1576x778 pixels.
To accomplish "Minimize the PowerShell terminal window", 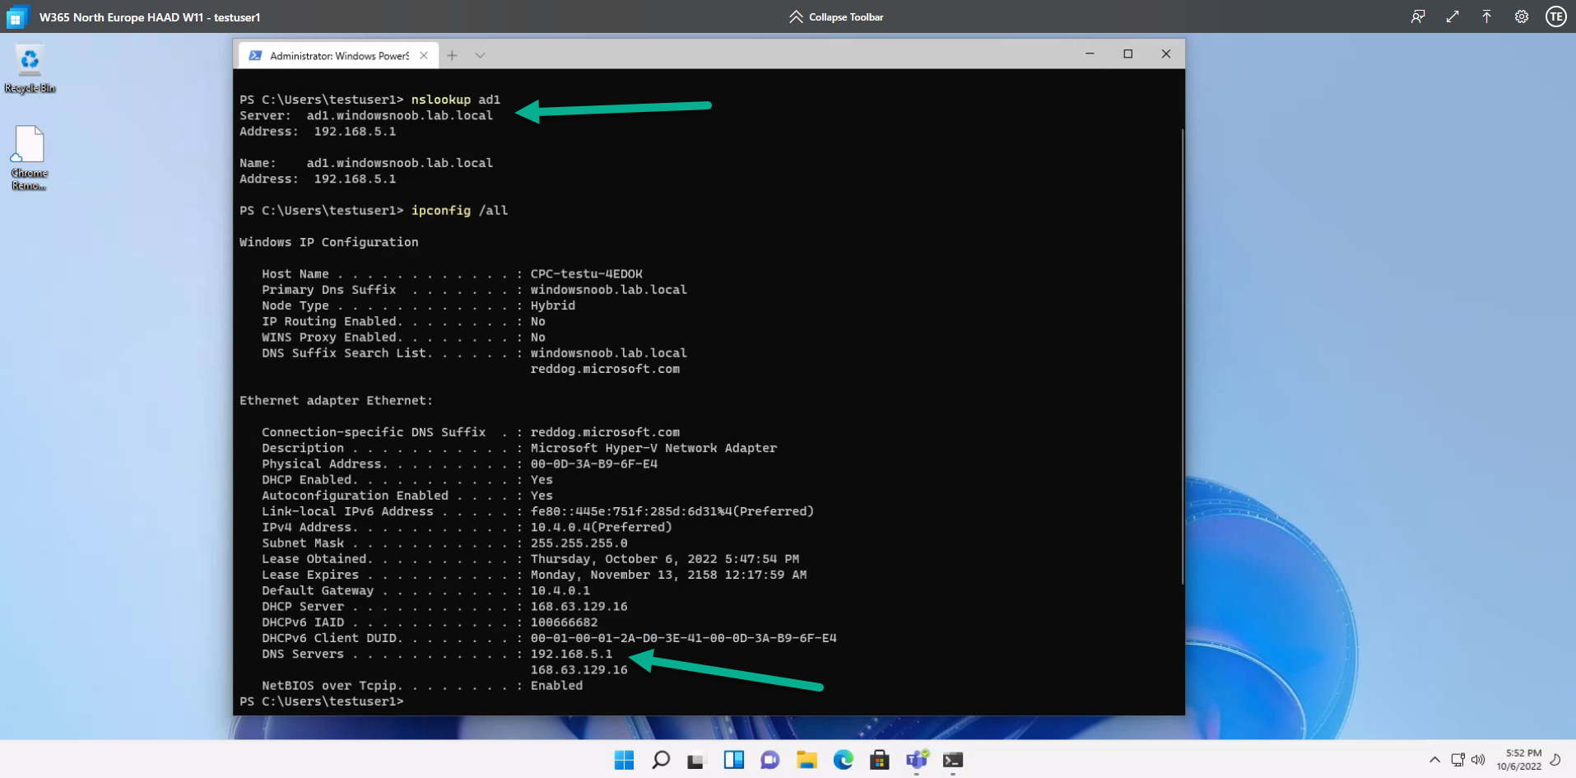I will click(x=1090, y=54).
